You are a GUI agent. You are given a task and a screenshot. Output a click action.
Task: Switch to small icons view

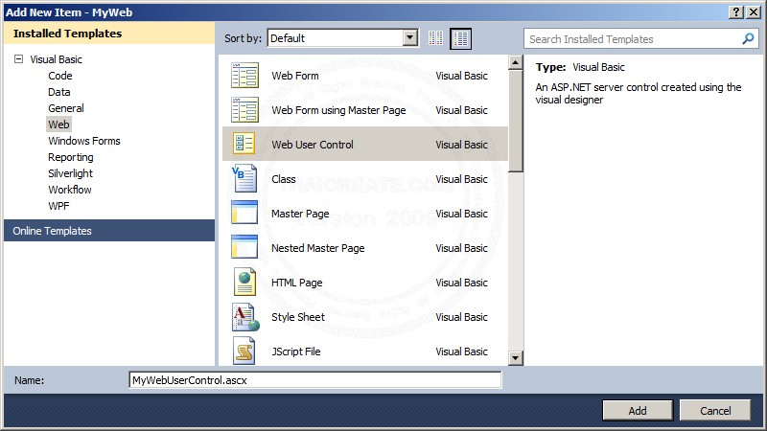[x=435, y=38]
